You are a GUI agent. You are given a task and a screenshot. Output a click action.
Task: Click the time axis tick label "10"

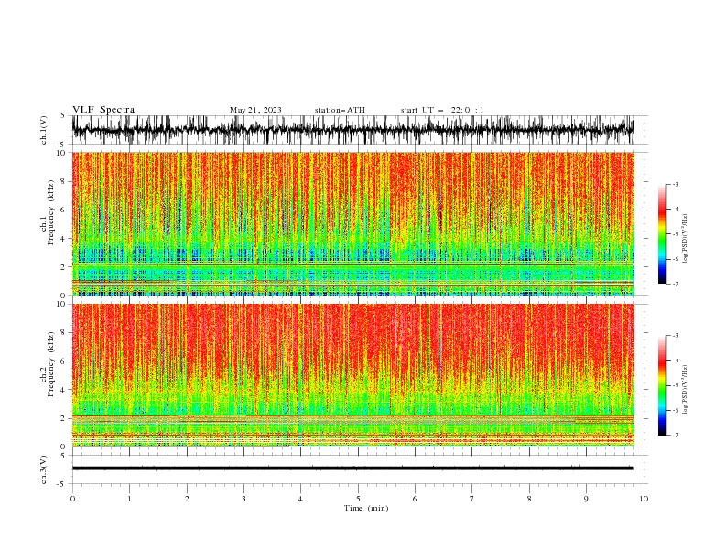(x=644, y=499)
